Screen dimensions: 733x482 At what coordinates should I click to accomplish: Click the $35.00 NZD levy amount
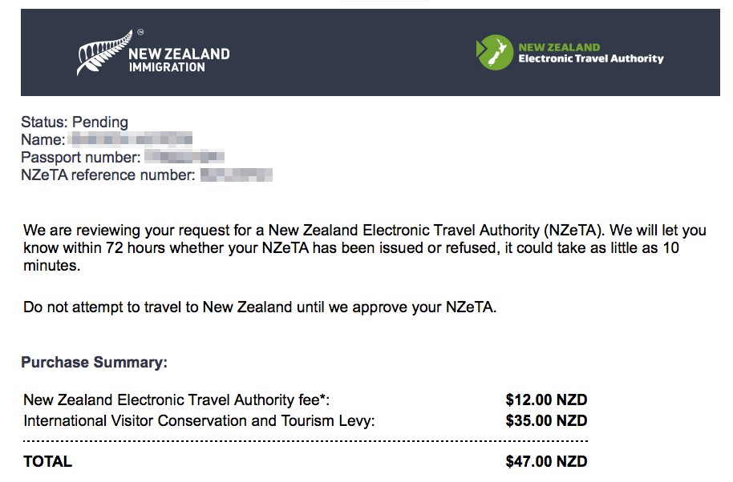(546, 420)
